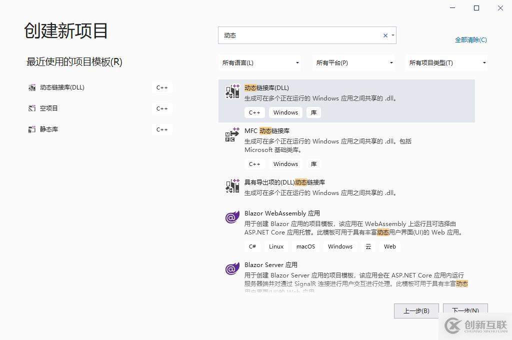The width and height of the screenshot is (512, 340).
Task: Click the macOS tag under Blazor WebAssembly
Action: 305,246
